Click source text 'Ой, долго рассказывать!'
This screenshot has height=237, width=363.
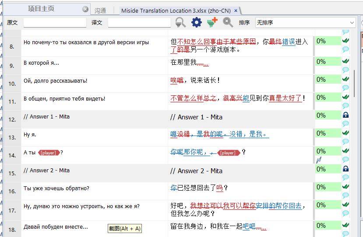click(x=55, y=81)
